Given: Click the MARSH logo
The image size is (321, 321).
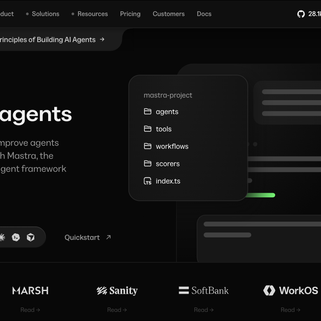Looking at the screenshot, I should click(30, 291).
